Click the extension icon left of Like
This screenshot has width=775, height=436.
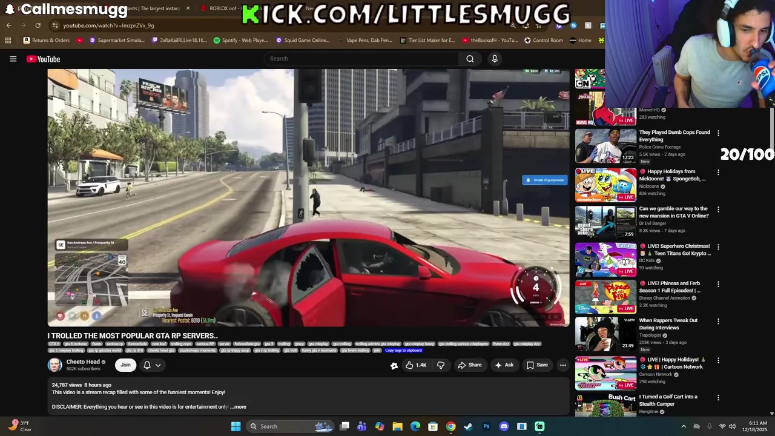click(394, 365)
